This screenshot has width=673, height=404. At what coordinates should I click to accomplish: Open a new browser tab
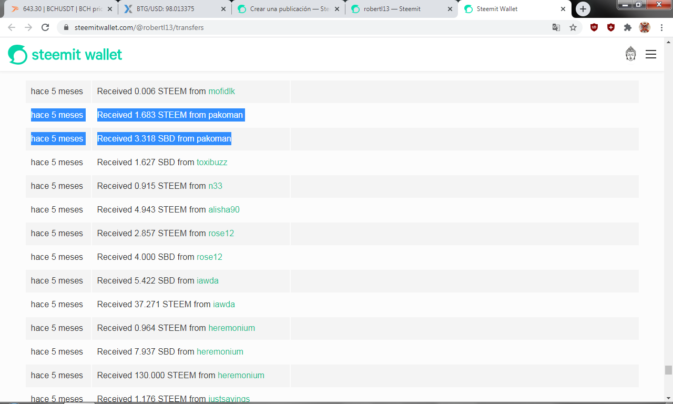pyautogui.click(x=583, y=9)
